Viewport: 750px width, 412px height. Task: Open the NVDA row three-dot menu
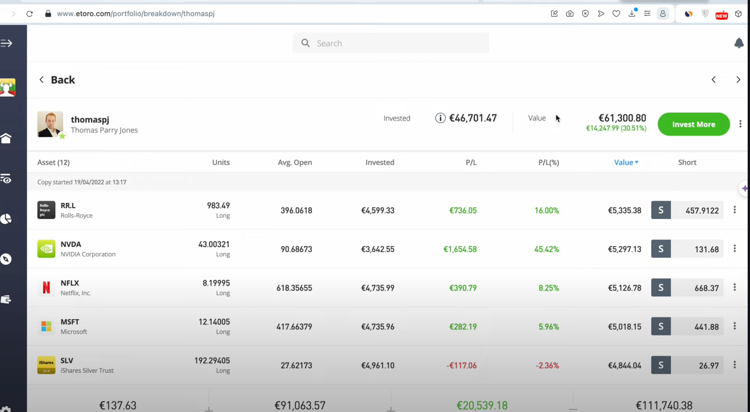pos(734,249)
